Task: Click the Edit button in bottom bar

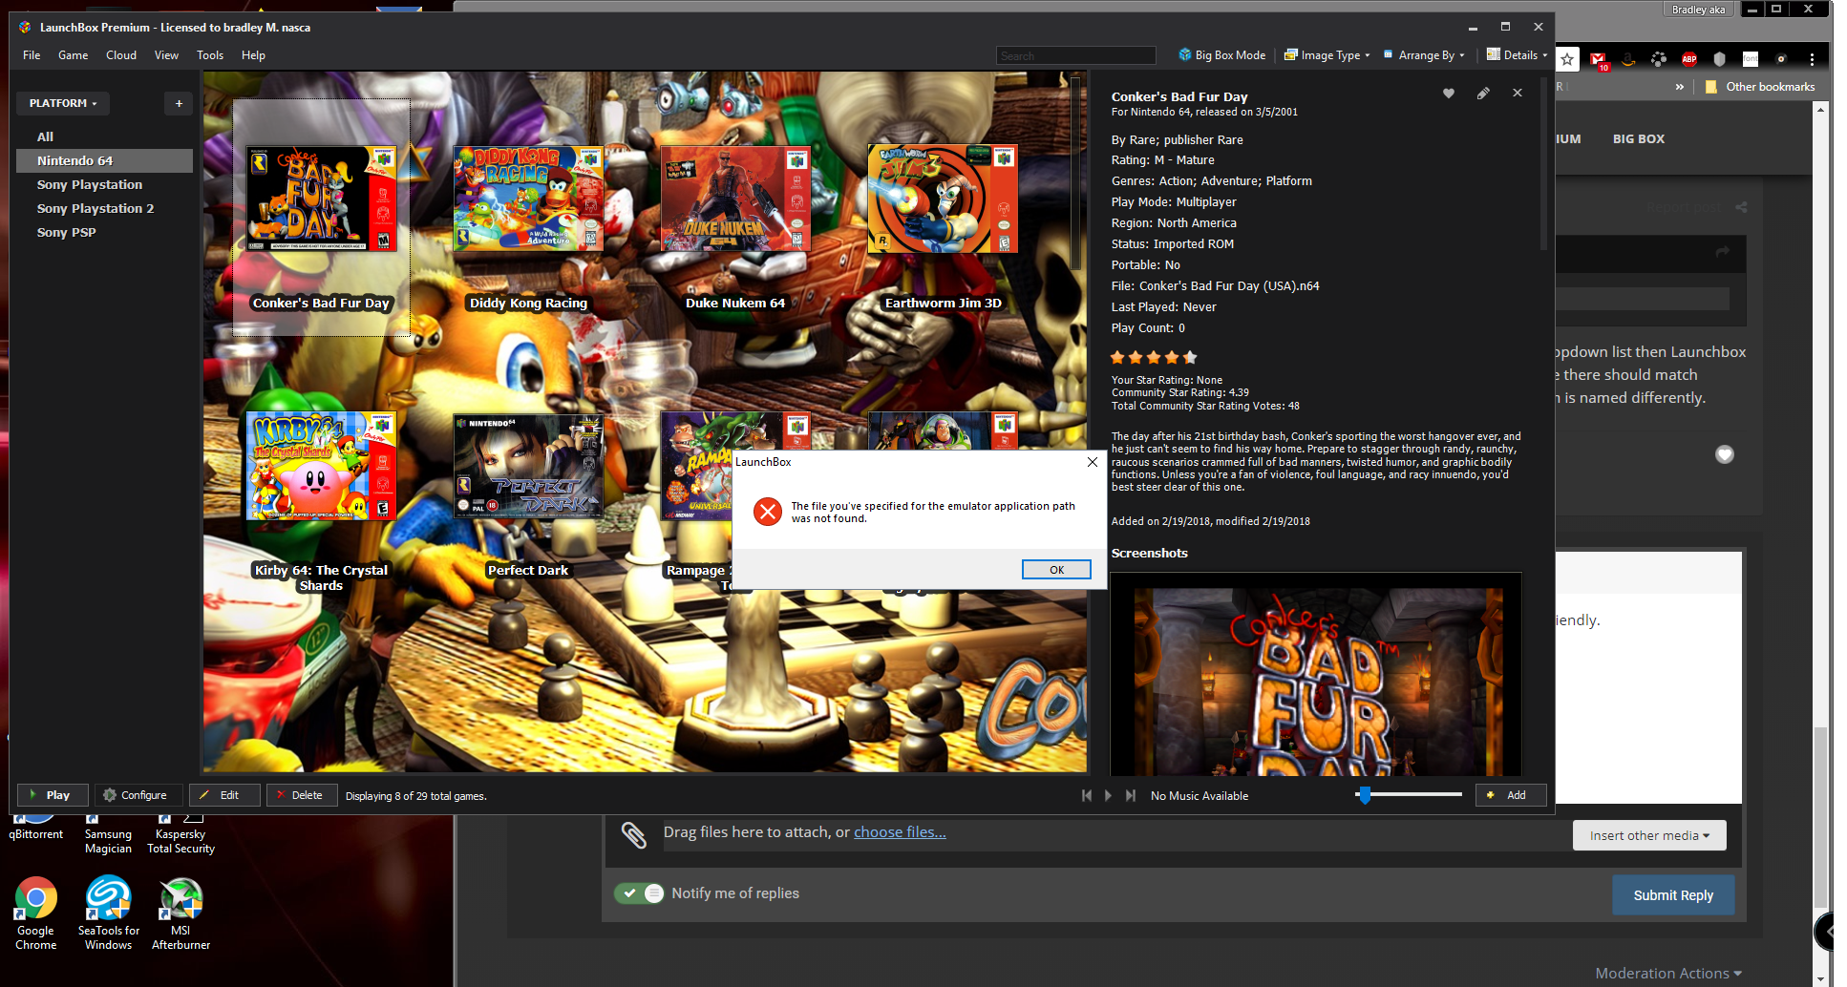Action: (x=224, y=795)
